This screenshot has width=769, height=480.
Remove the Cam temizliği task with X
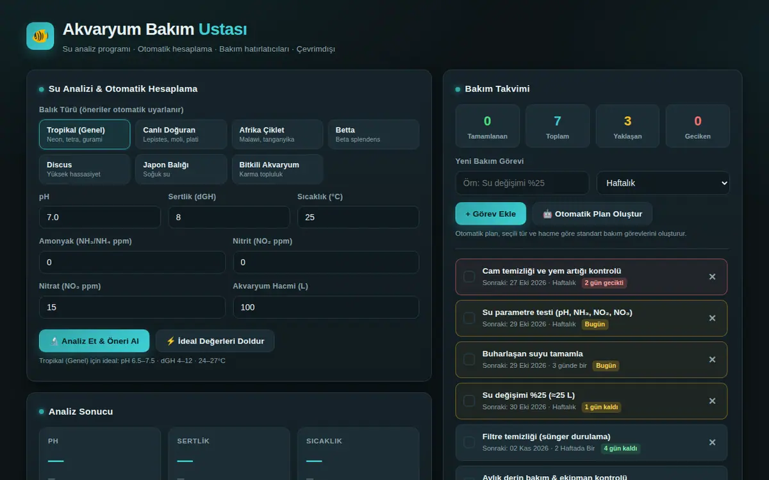tap(712, 276)
